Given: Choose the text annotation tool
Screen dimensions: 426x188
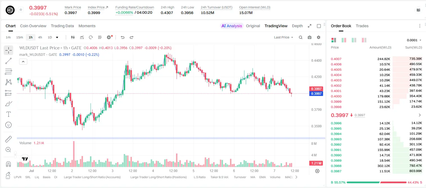Looking at the screenshot, I should click(8, 114).
